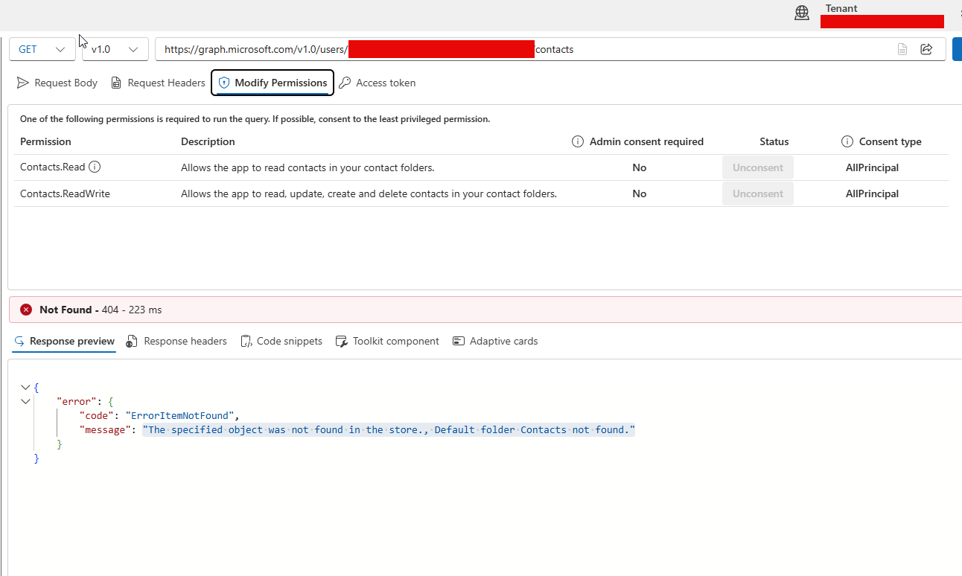Click the "Not Found - 404 - 223 ms" status text

coord(101,310)
